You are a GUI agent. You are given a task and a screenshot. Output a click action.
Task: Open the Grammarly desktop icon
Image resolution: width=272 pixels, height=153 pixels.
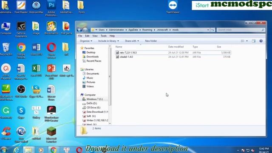pos(6,112)
